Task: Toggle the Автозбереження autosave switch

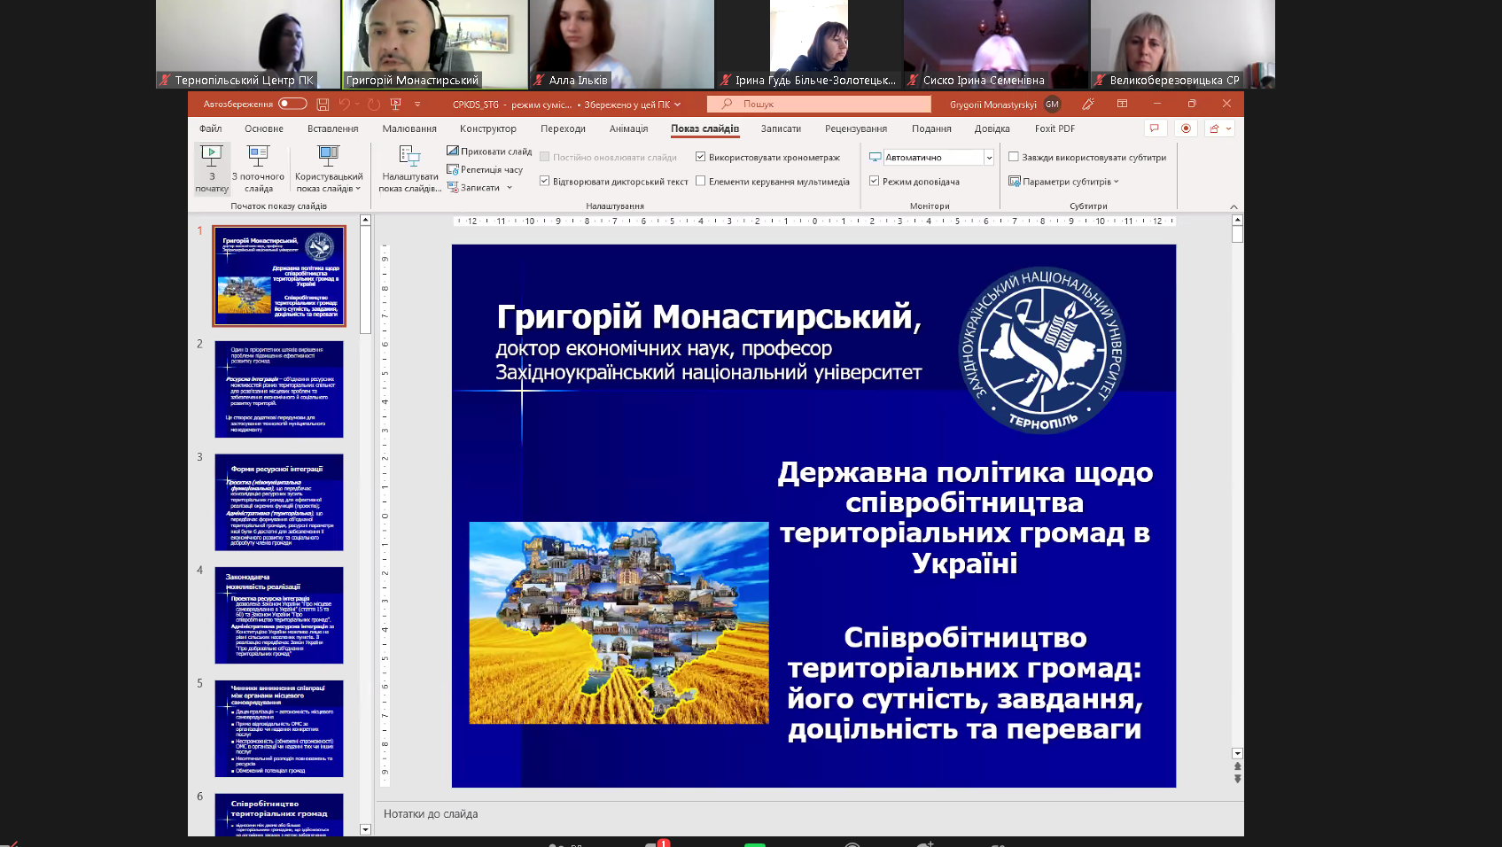Action: pos(292,104)
